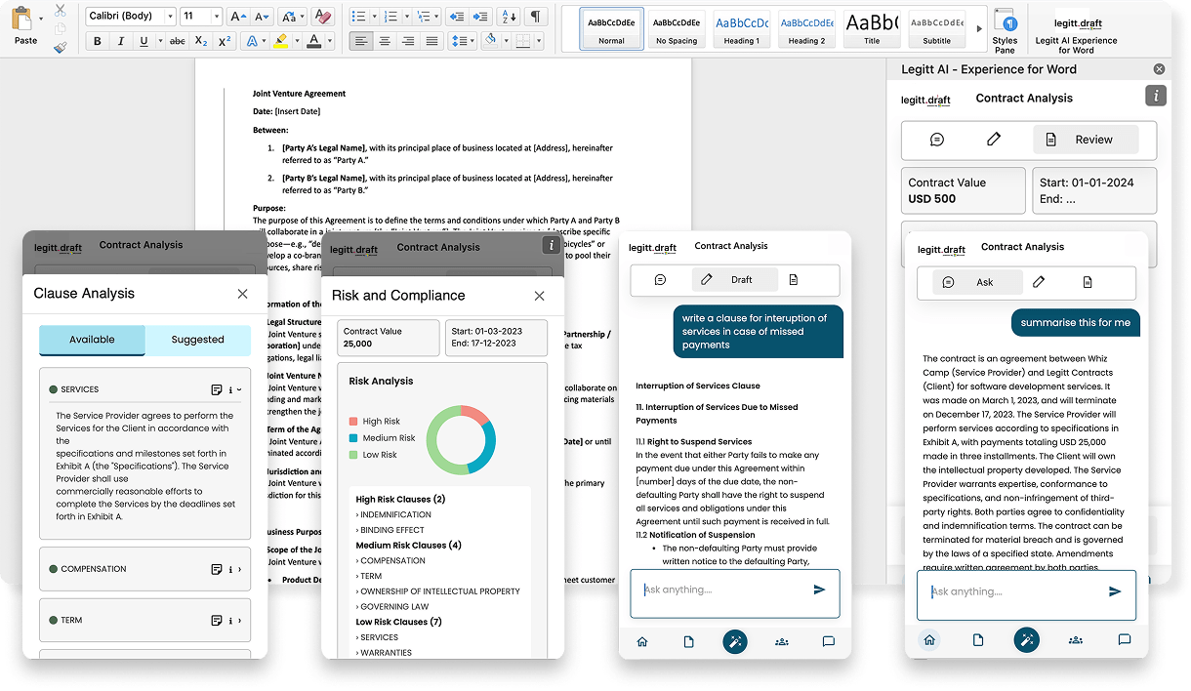Select the Ask tab

976,282
